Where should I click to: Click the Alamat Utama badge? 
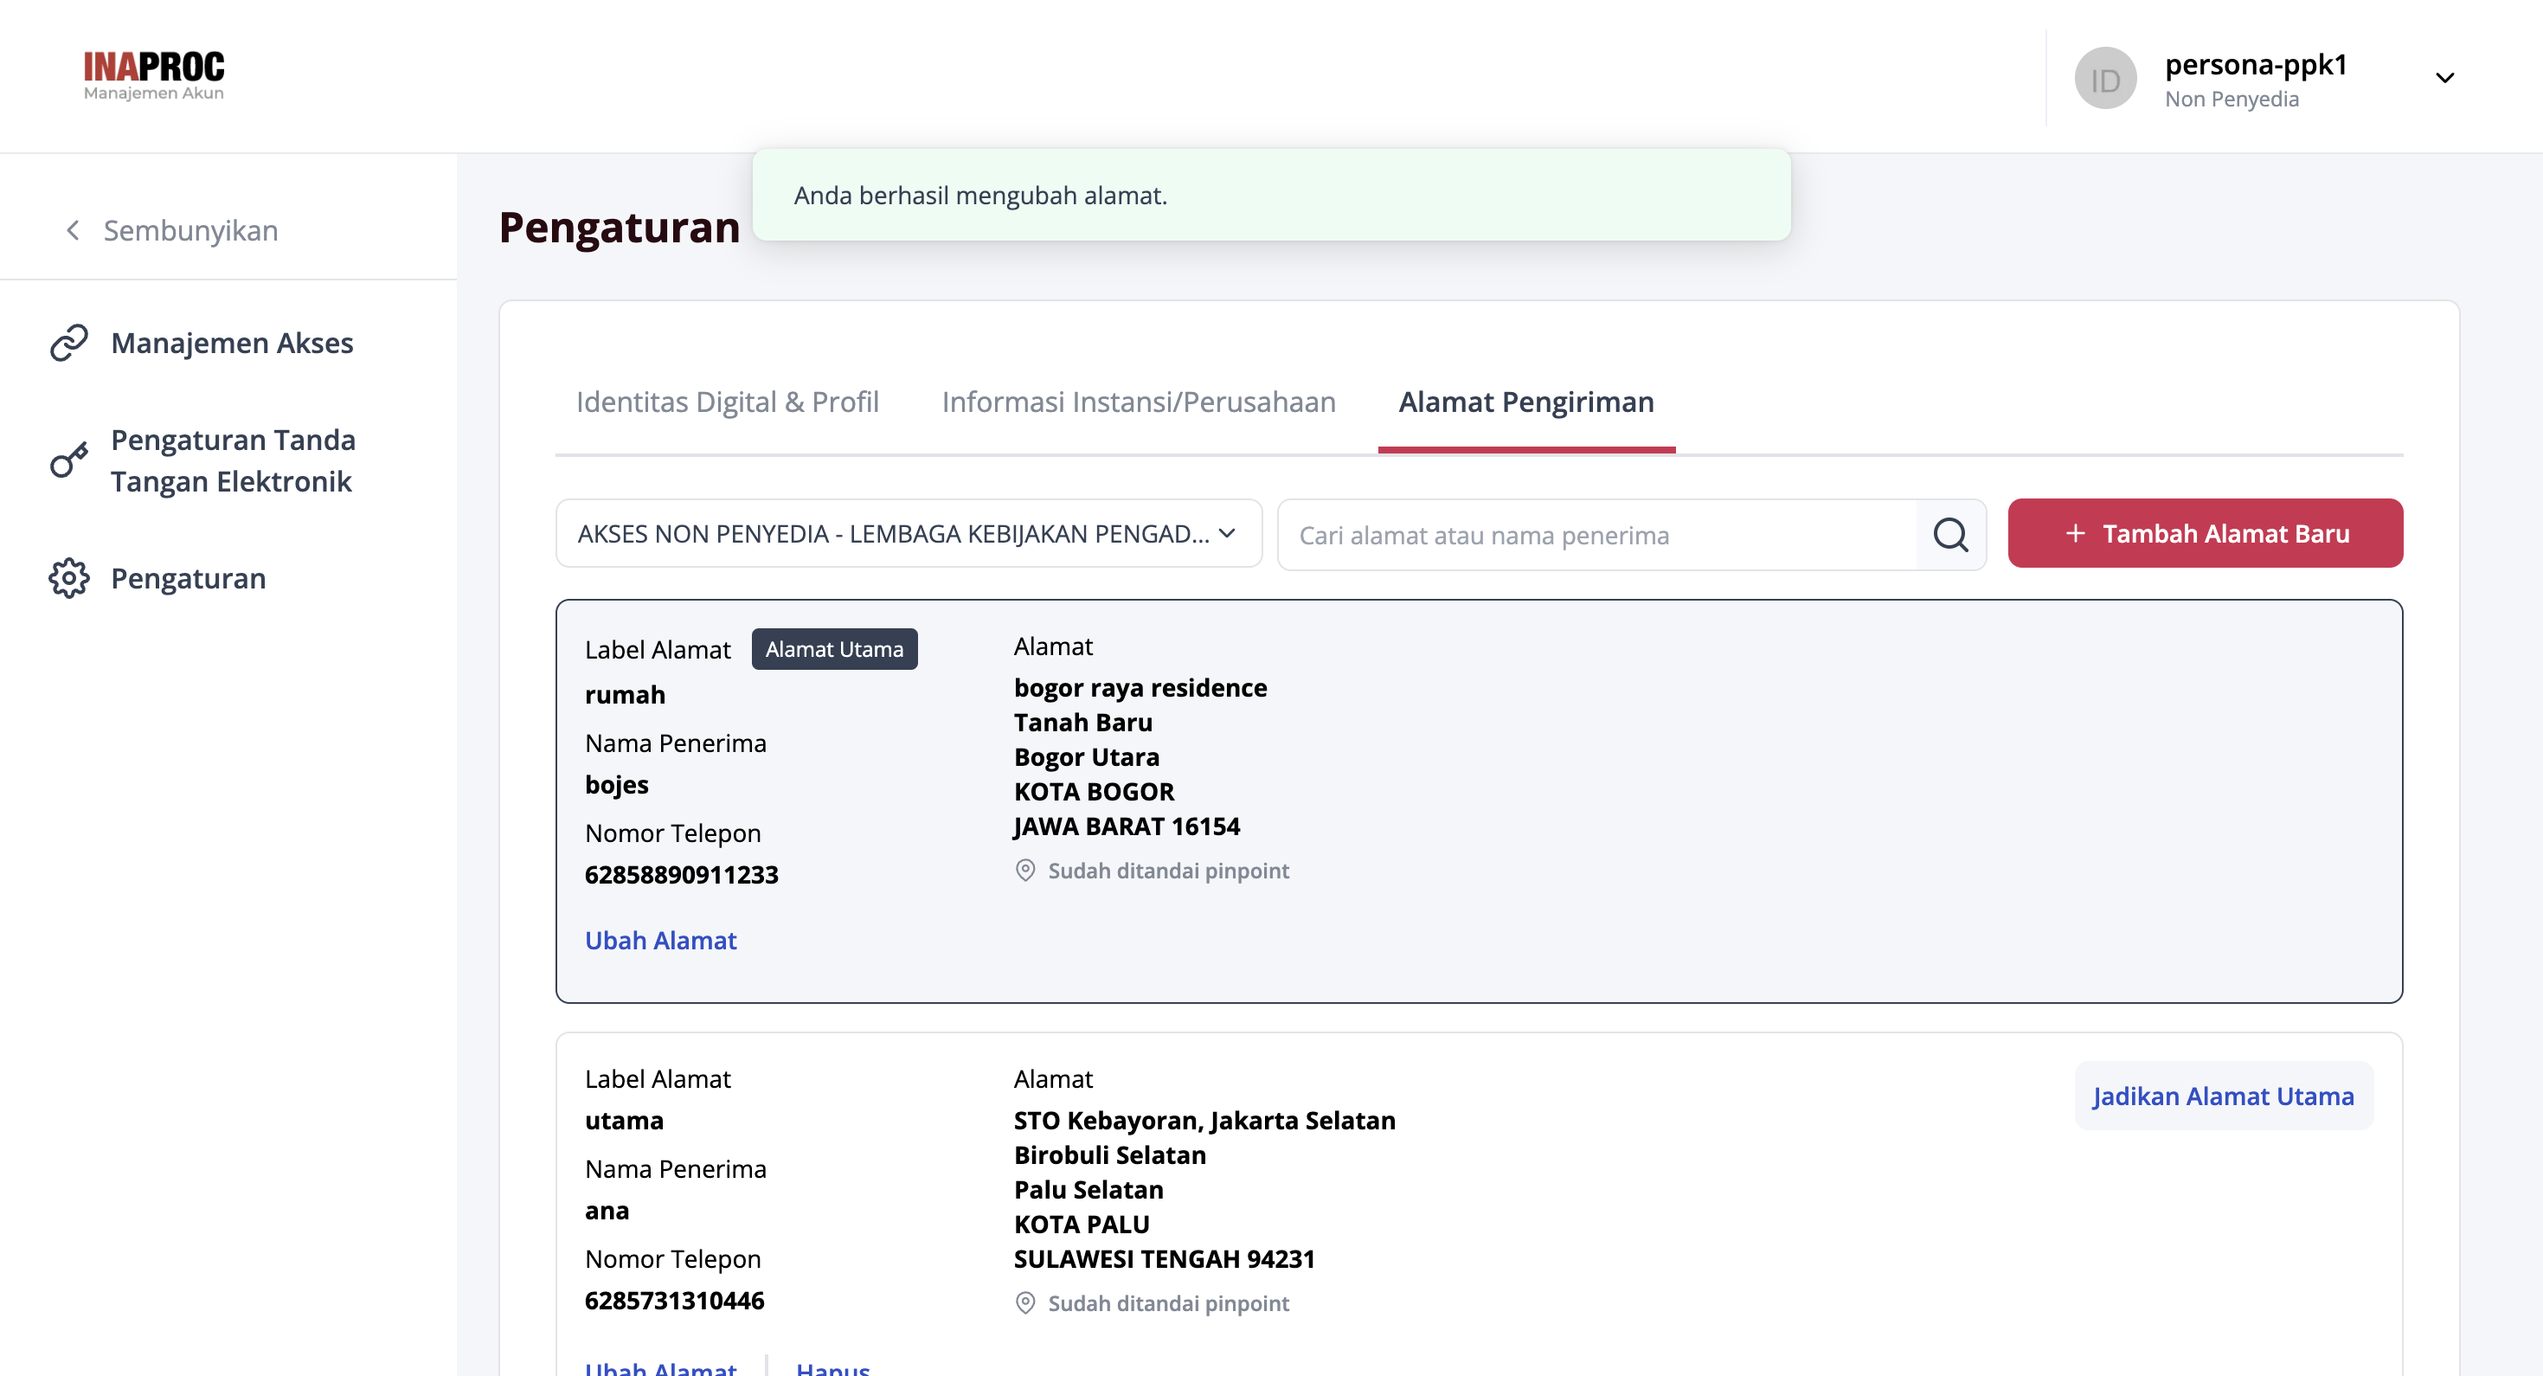click(x=834, y=648)
